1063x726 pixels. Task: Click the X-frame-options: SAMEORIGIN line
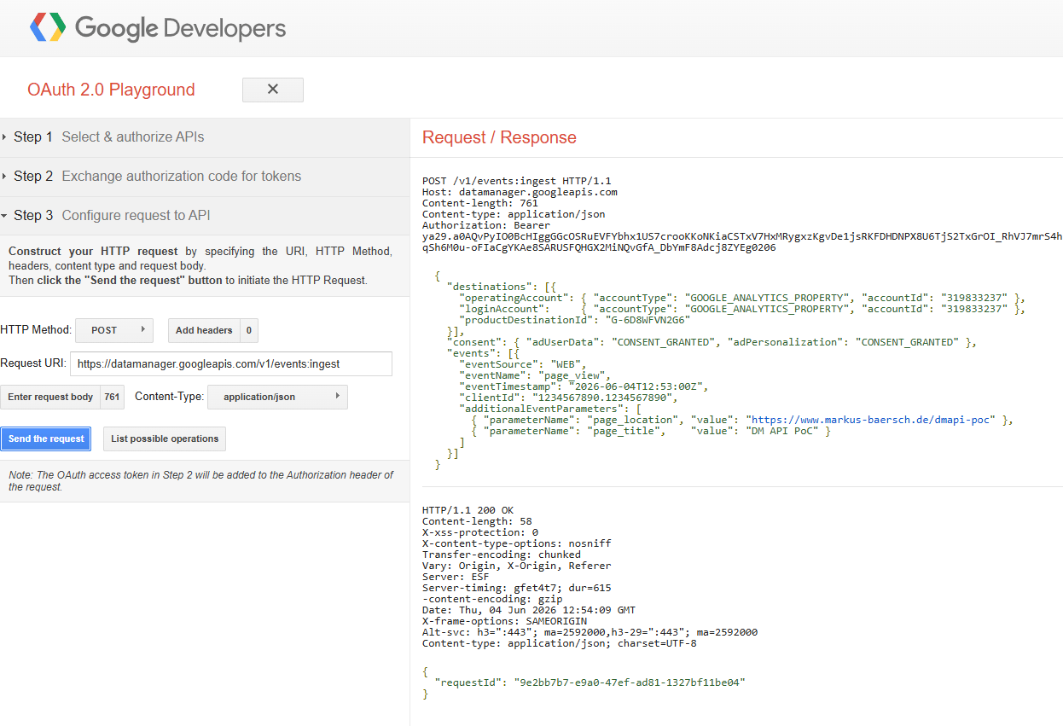point(504,621)
